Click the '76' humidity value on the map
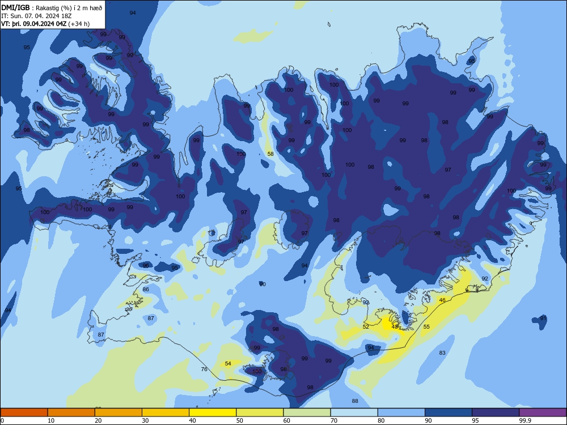Screen dimensions: 567x425 point(204,369)
